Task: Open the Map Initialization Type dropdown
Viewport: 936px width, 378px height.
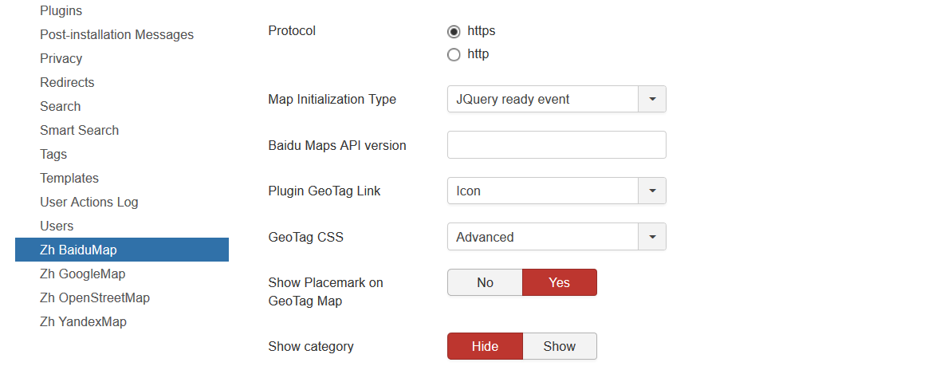Action: click(x=556, y=100)
